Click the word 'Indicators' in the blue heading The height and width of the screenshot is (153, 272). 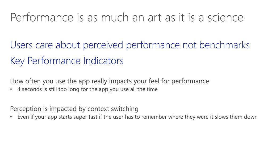tap(103, 61)
